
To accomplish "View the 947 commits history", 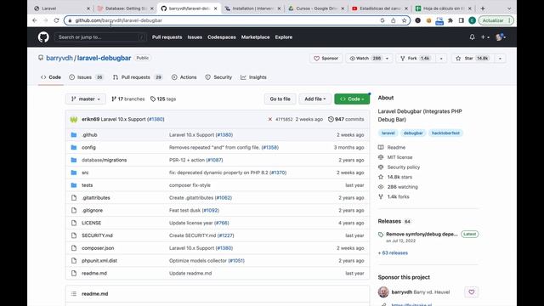I will [x=346, y=119].
